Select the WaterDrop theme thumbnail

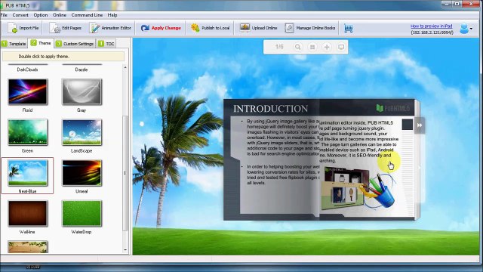coord(82,213)
